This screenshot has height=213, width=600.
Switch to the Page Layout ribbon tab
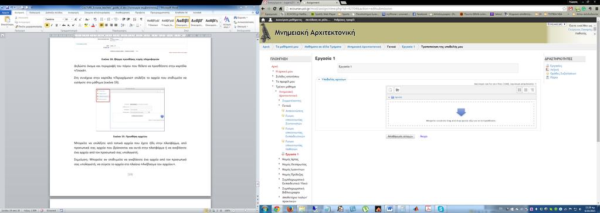click(53, 13)
